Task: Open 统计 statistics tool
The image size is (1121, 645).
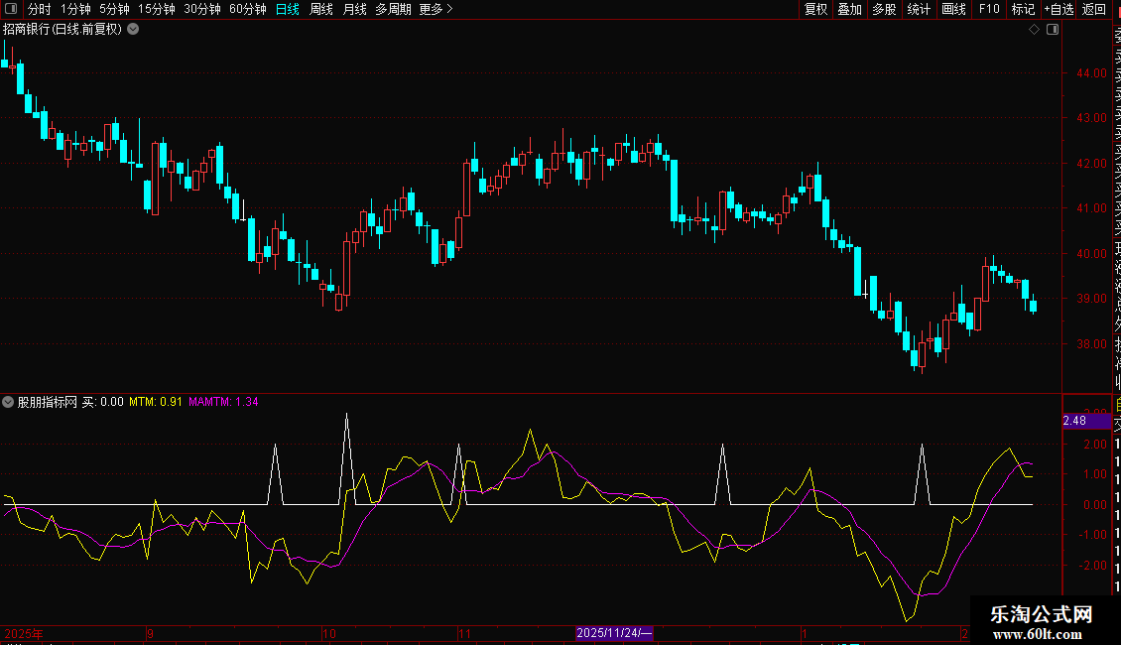Action: 919,9
